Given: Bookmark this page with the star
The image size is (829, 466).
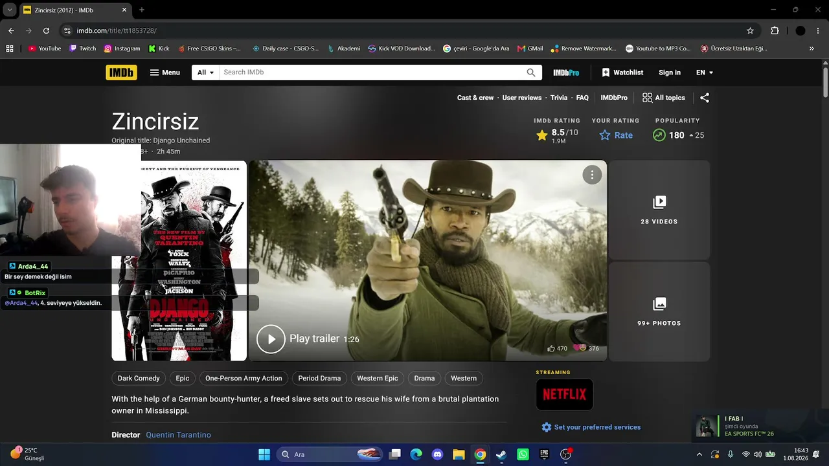Looking at the screenshot, I should coord(750,30).
